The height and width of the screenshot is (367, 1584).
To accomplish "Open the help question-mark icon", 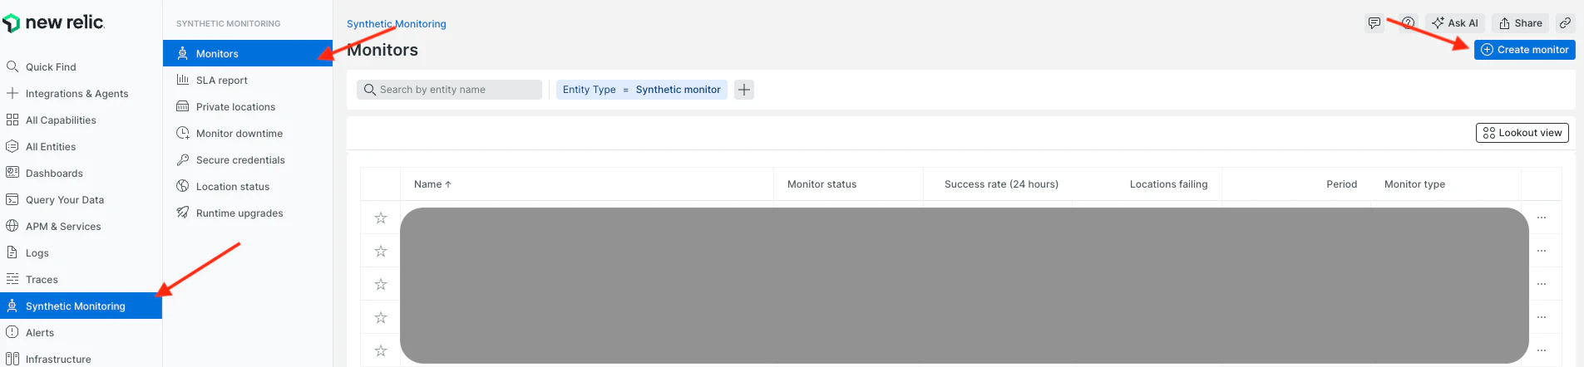I will 1408,23.
